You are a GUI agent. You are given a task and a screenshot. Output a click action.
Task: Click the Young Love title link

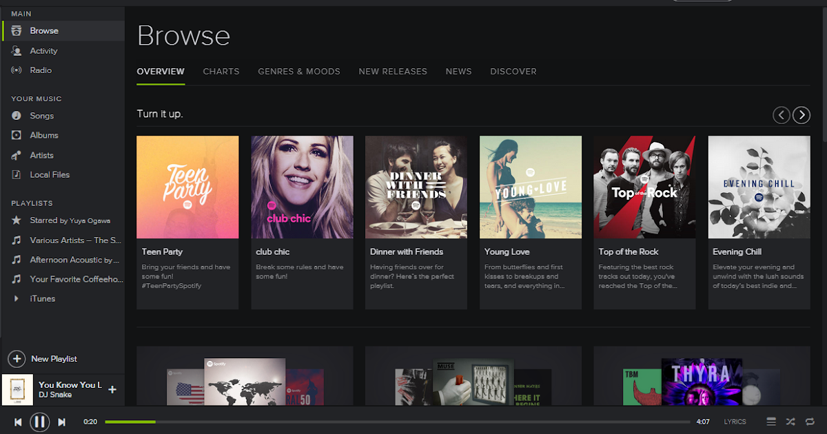(x=507, y=252)
